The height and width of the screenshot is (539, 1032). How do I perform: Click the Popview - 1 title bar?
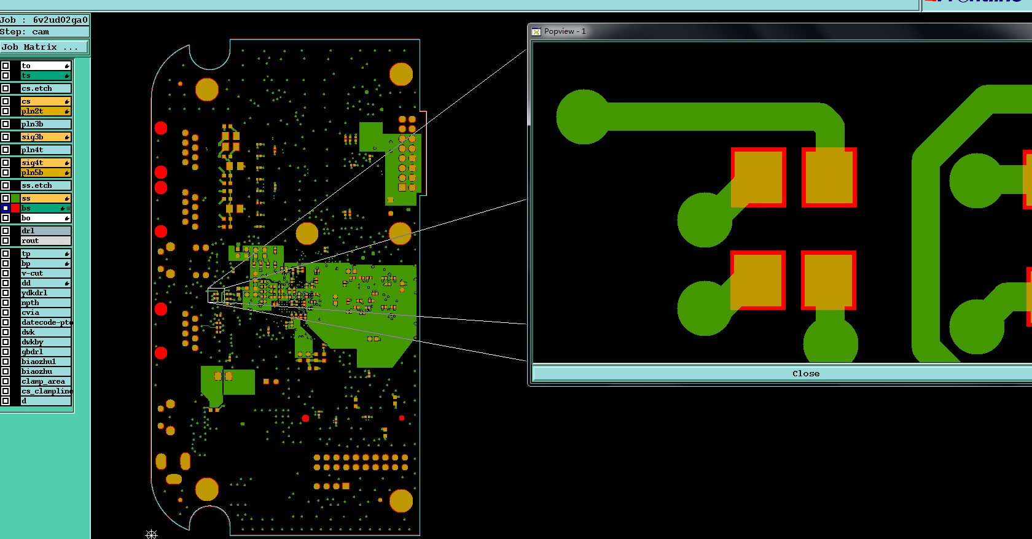(x=781, y=31)
